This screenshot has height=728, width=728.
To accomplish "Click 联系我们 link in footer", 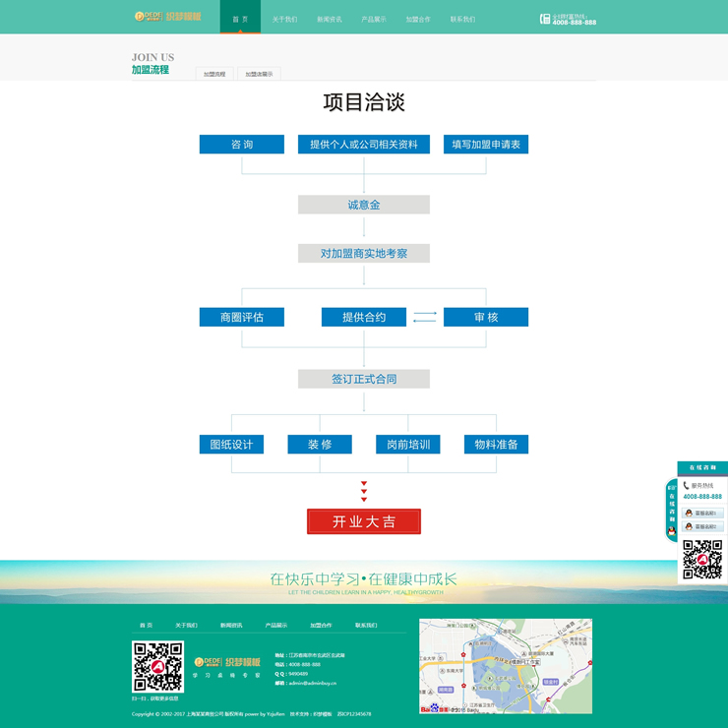I will [x=366, y=625].
